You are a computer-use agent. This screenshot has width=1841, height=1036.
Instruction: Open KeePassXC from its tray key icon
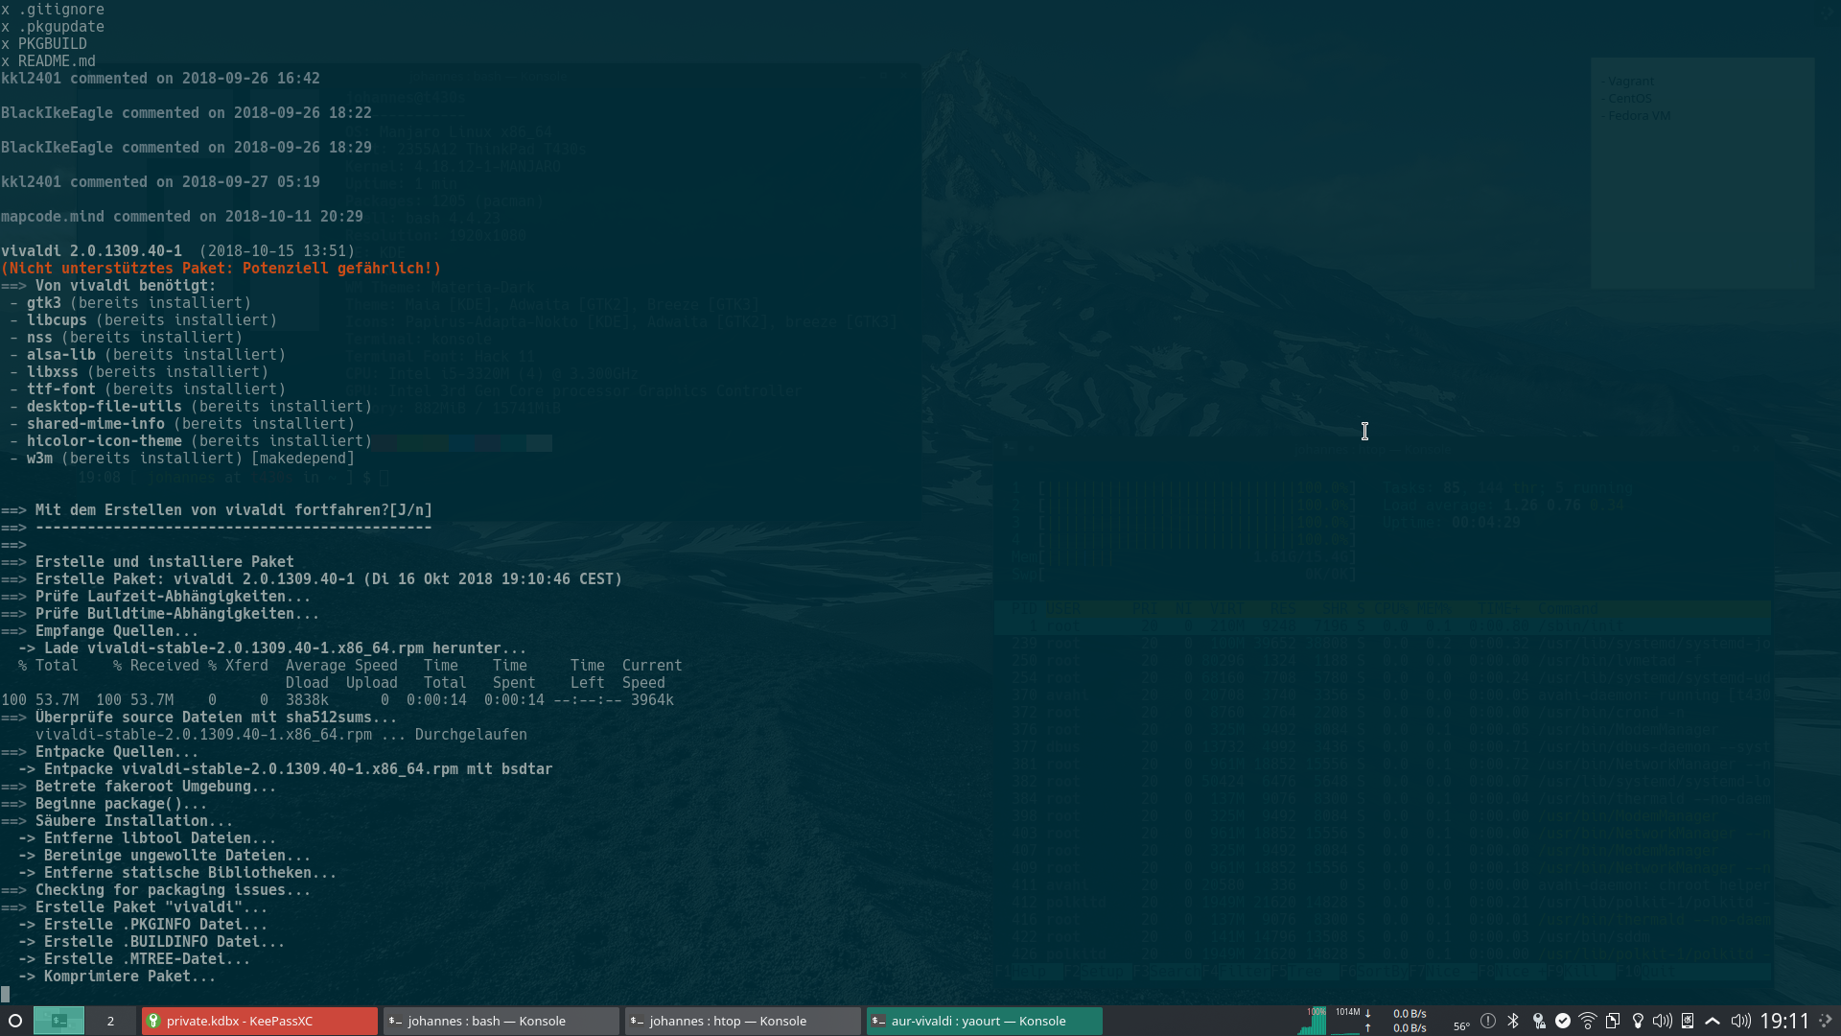(x=1539, y=1021)
